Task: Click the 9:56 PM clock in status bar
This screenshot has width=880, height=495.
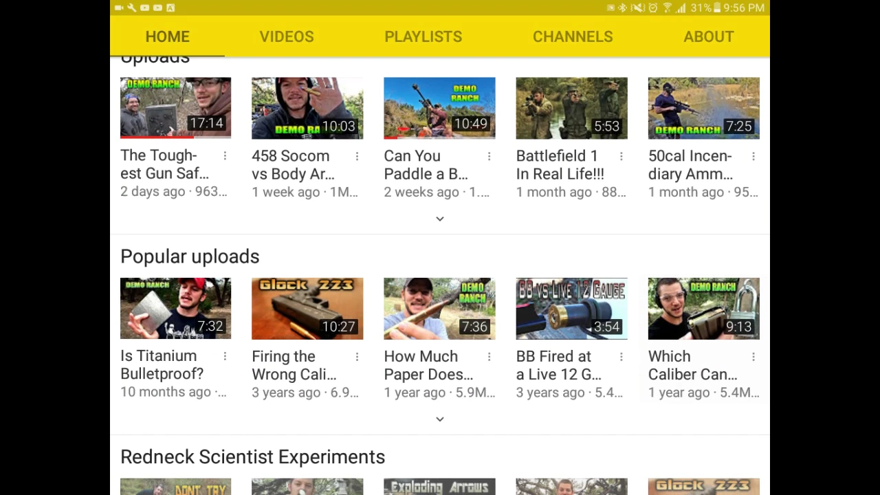Action: point(744,8)
